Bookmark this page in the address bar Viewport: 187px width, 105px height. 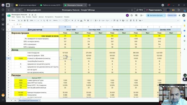(132, 10)
